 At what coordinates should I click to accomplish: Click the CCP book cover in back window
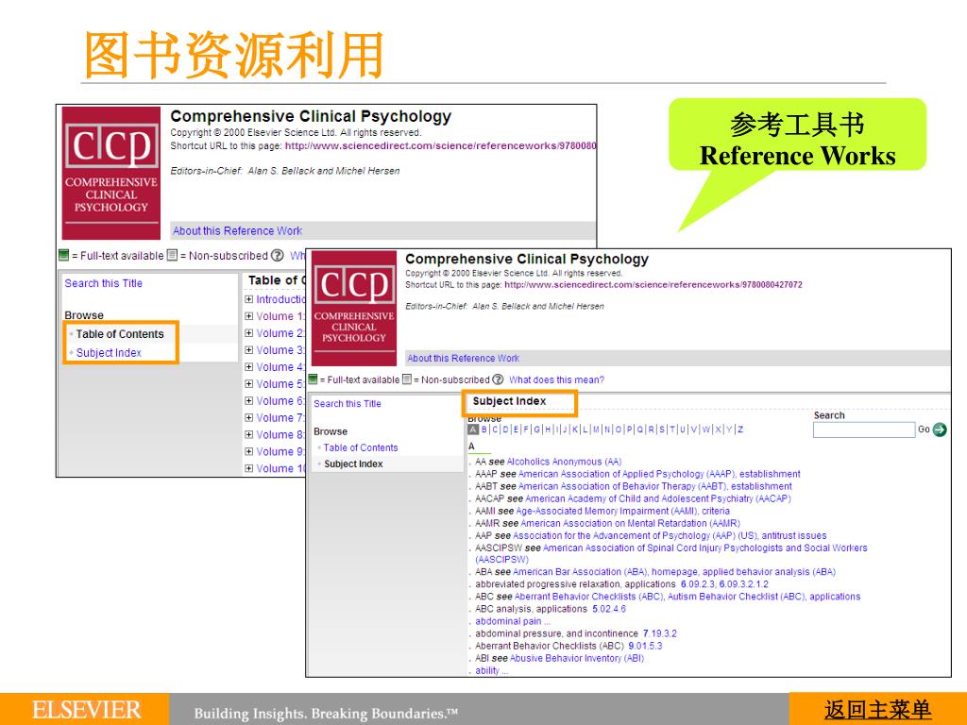pos(111,173)
